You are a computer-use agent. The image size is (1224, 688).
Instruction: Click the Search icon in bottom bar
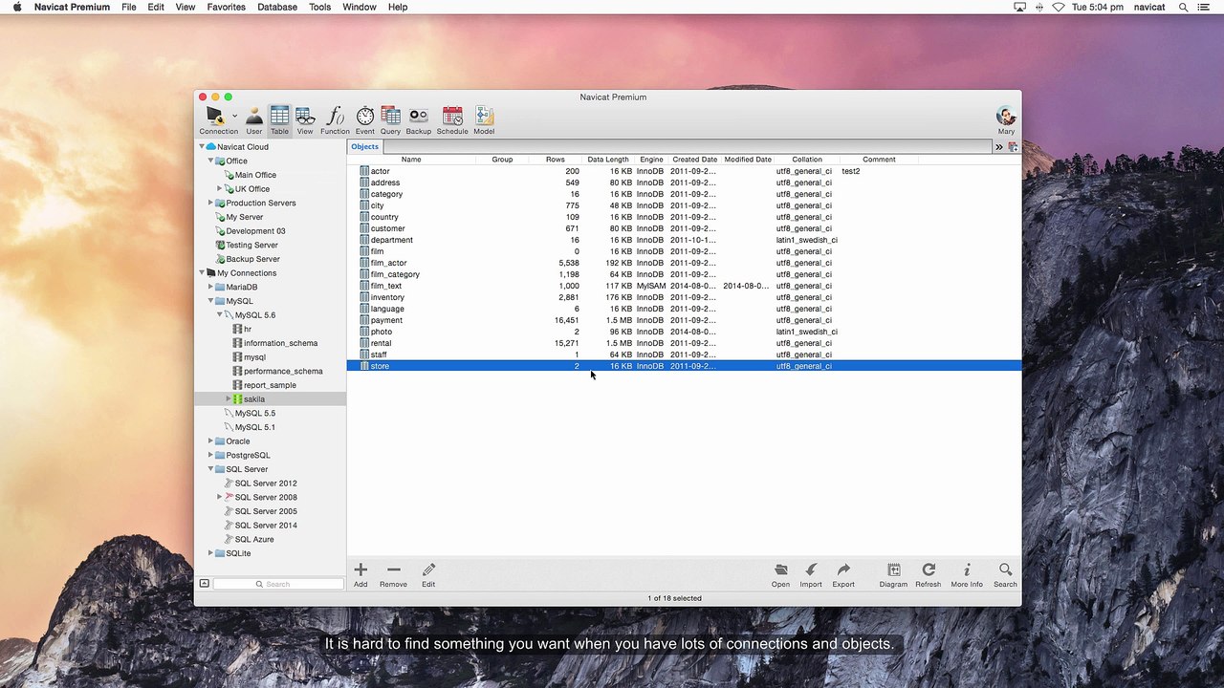click(x=1005, y=574)
